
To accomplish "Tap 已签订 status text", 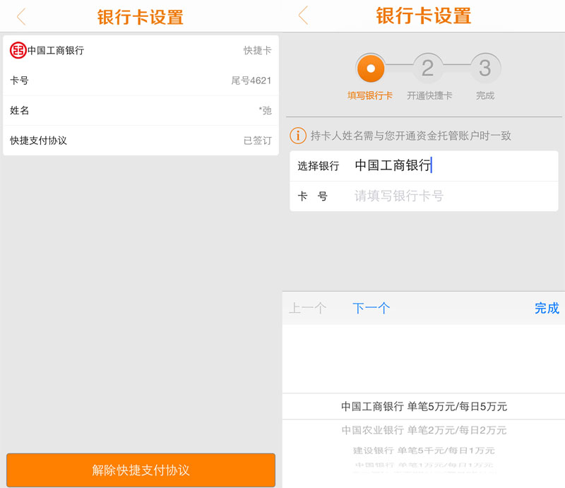I will (x=257, y=141).
